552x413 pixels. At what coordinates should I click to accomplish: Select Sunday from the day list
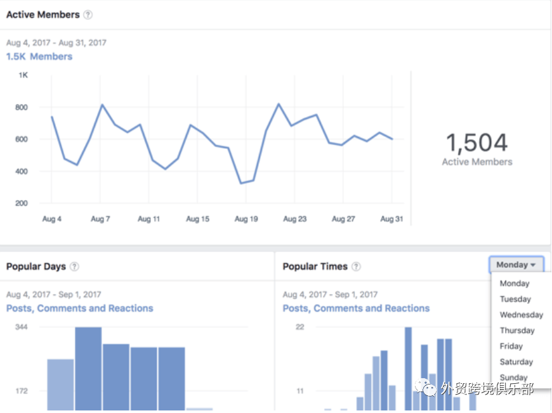(514, 378)
